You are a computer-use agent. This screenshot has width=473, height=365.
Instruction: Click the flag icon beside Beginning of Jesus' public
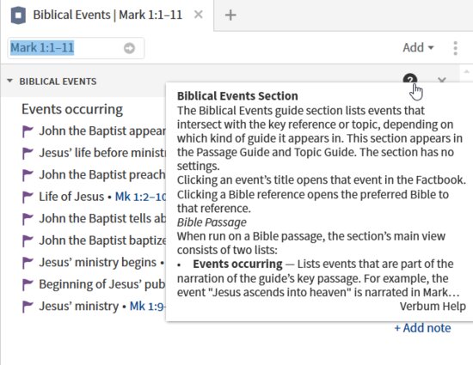click(28, 284)
